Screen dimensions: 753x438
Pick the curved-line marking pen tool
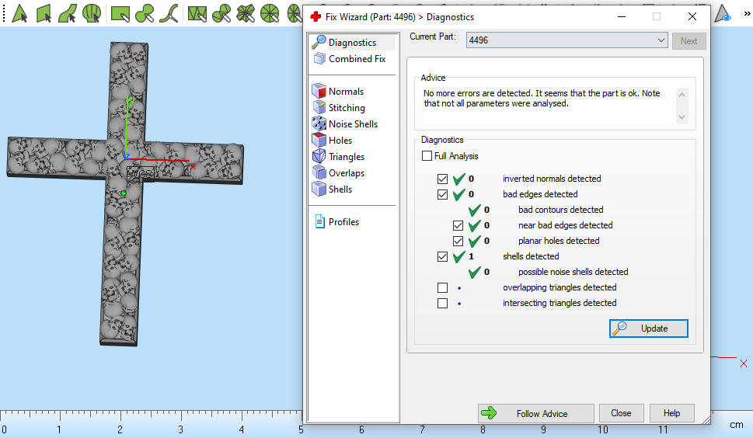coord(169,13)
